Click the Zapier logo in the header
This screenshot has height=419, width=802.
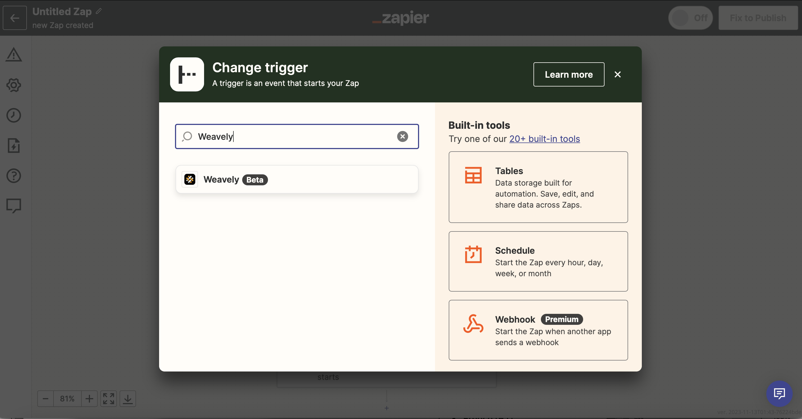coord(401,18)
